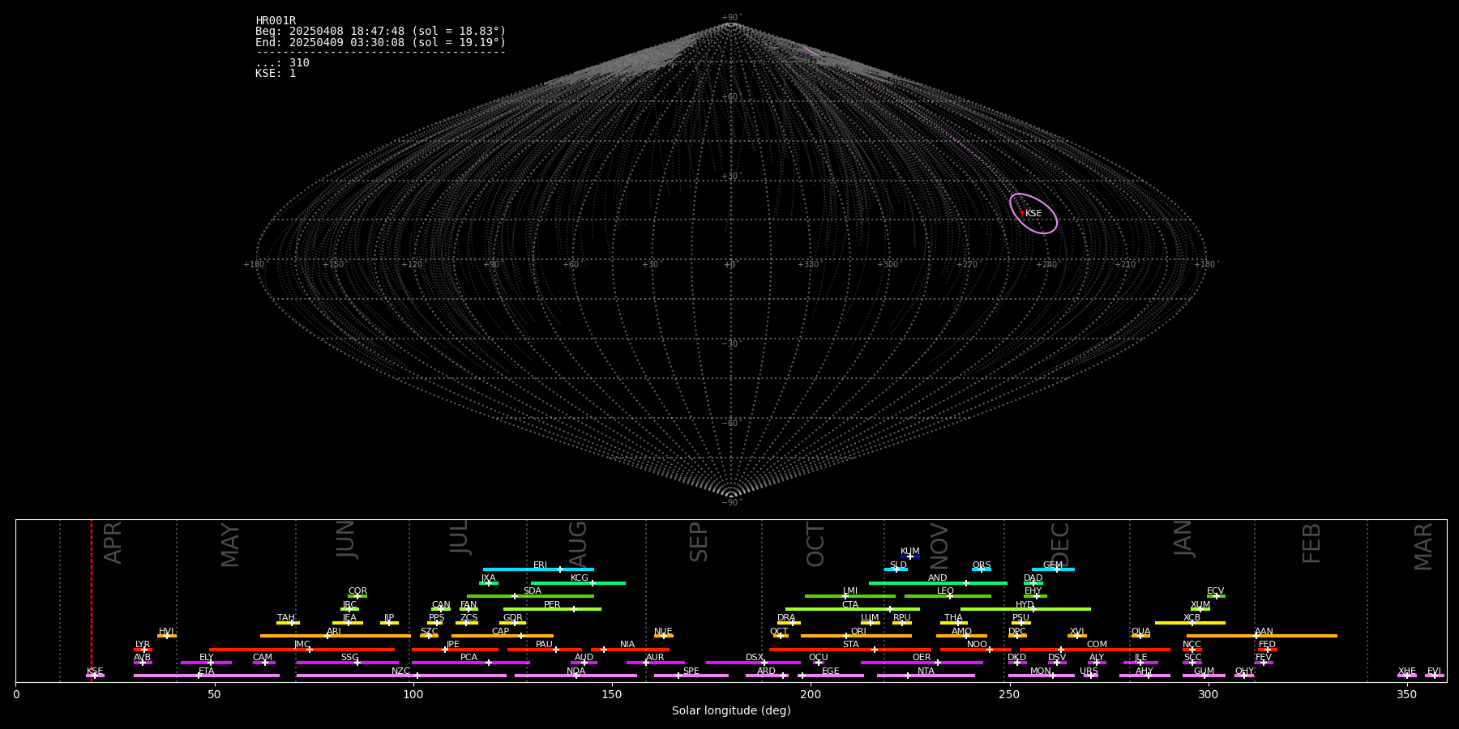Click the KSE radiant label on sky map
The image size is (1459, 729).
1033,214
